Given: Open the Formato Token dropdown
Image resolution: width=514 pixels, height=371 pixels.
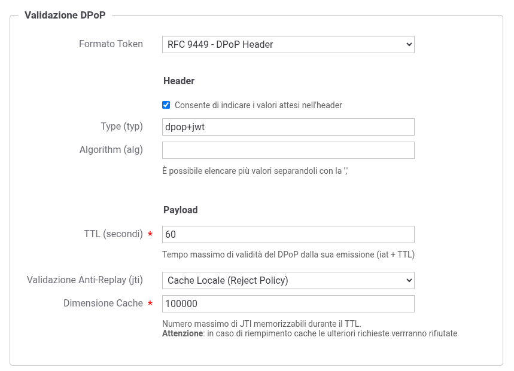Looking at the screenshot, I should (288, 44).
